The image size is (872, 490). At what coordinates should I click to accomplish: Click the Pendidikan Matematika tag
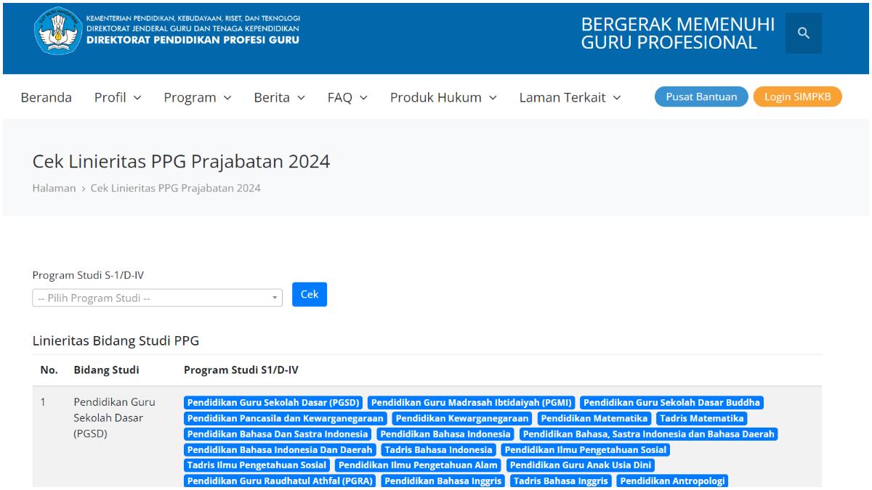(594, 419)
